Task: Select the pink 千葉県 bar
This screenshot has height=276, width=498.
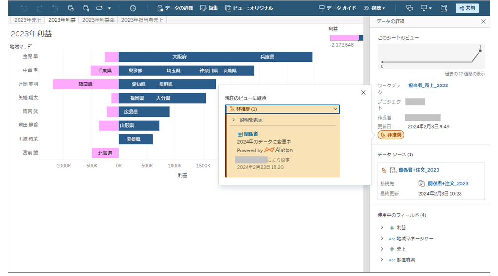Action: coord(104,70)
